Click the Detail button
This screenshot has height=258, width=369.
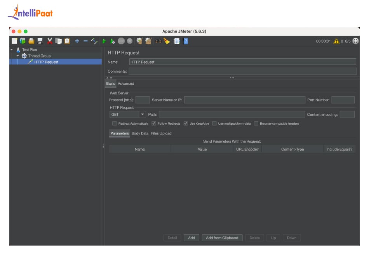click(172, 238)
